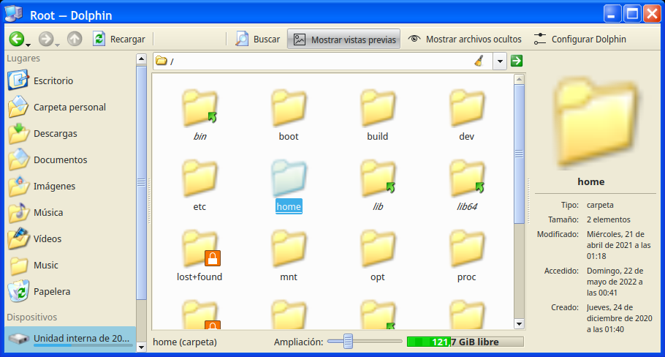Minimize the Dolphin window
Screen dimensions: 665x357
coord(612,15)
